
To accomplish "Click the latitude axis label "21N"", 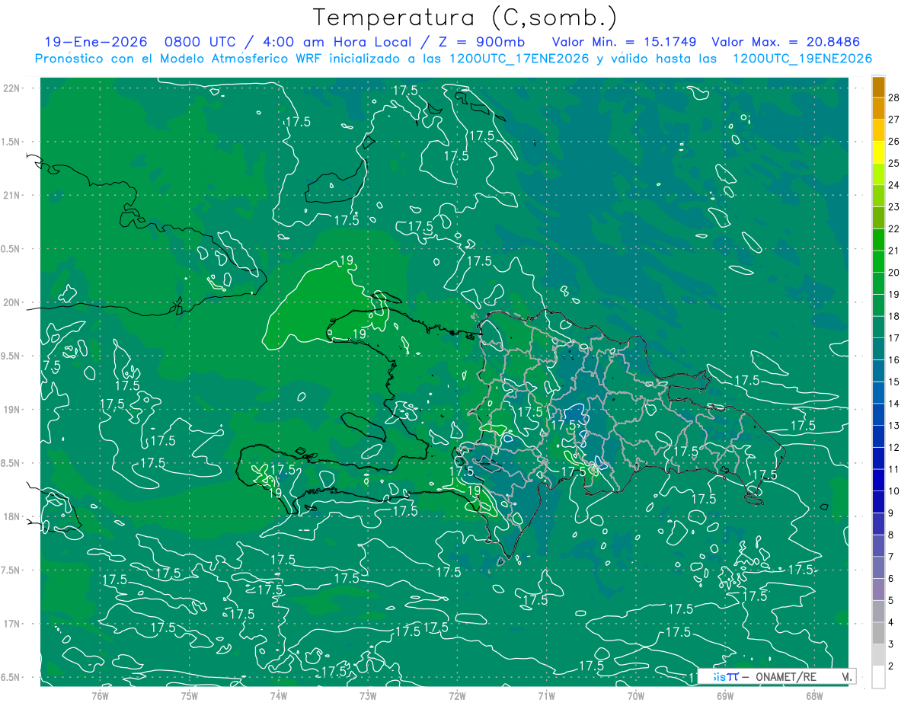I will pyautogui.click(x=12, y=195).
